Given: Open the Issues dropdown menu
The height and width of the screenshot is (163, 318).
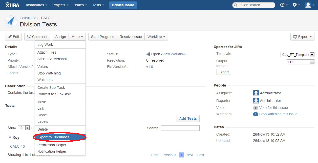Looking at the screenshot, I should 80,5.
